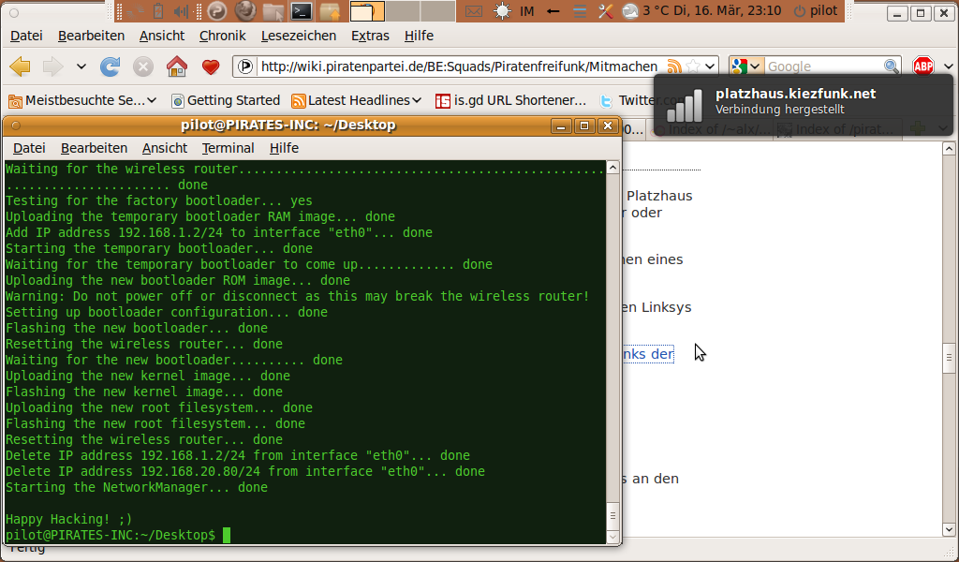Click into the Firefox URL address field
Image resolution: width=959 pixels, height=562 pixels.
pyautogui.click(x=459, y=67)
